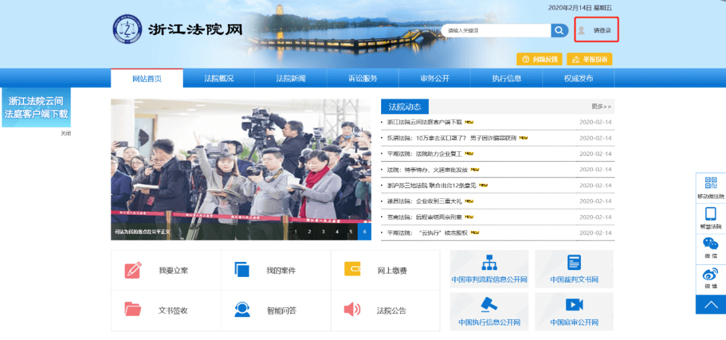Open 中国审判流程信息公开网 tile
The image size is (726, 340).
click(489, 269)
